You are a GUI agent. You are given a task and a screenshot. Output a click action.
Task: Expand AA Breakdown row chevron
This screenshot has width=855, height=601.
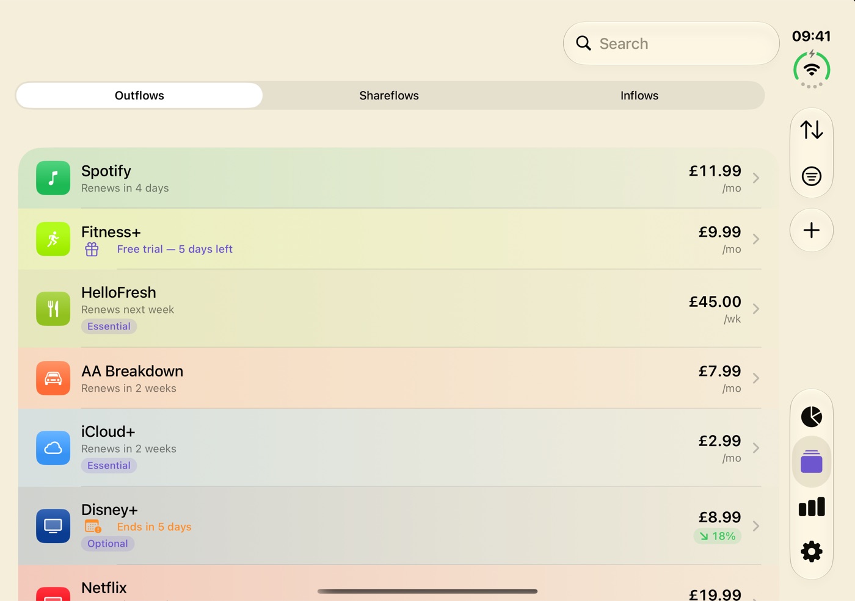pos(756,378)
